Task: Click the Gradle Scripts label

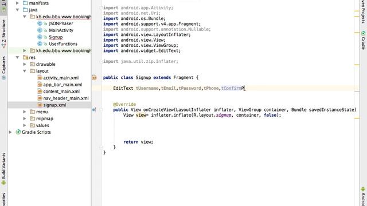Action: click(36, 132)
